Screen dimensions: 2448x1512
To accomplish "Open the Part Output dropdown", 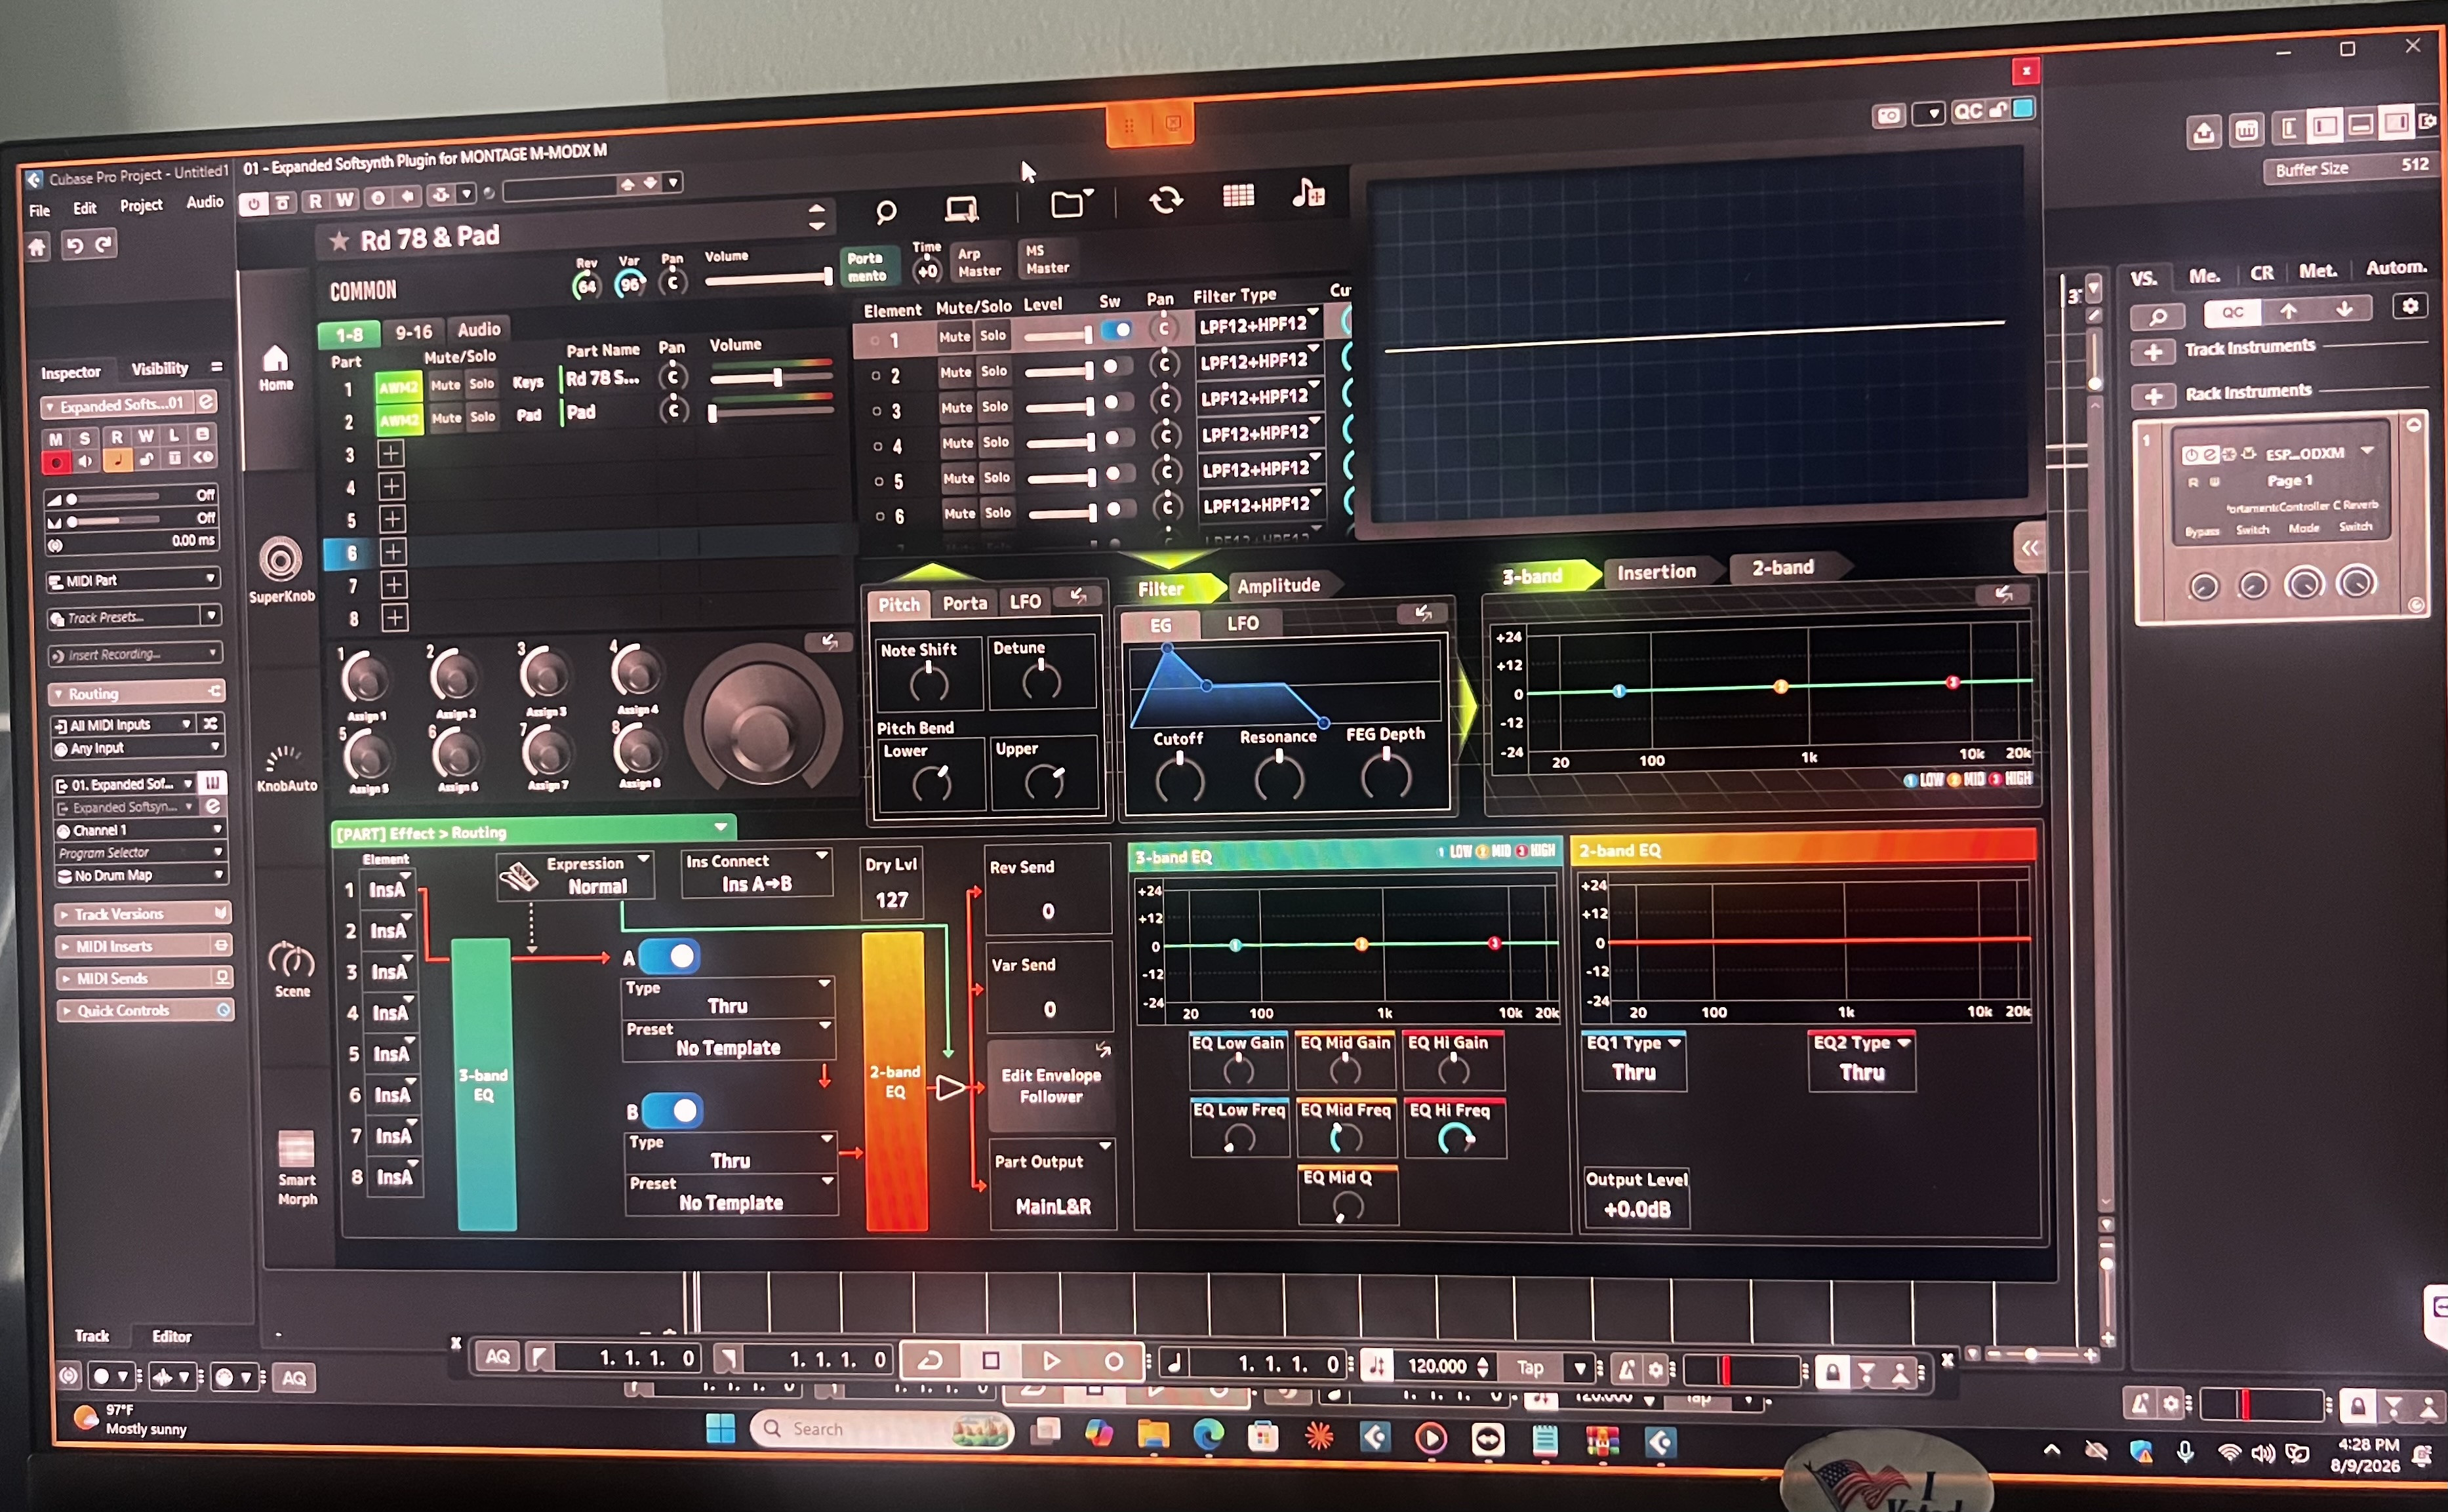I will point(1052,1184).
